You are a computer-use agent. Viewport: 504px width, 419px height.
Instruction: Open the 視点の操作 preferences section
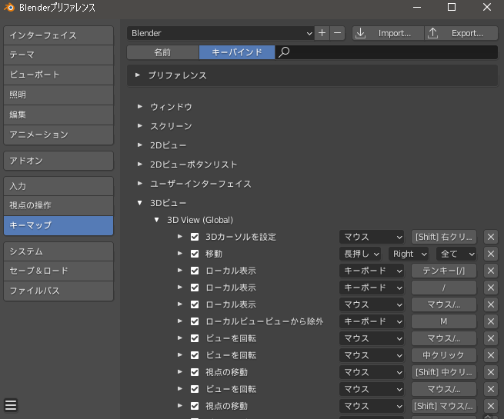click(58, 205)
